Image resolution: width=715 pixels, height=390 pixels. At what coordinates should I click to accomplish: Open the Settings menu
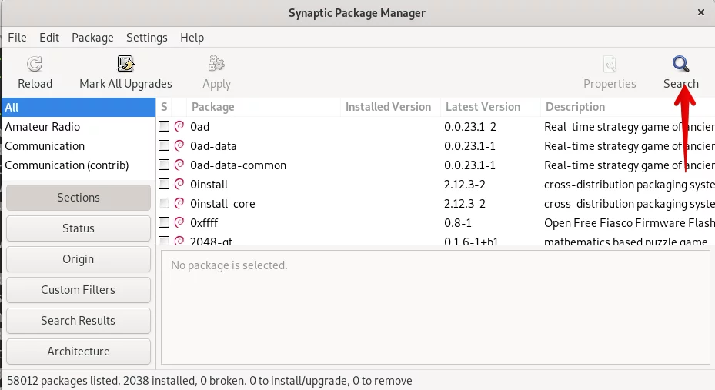147,38
